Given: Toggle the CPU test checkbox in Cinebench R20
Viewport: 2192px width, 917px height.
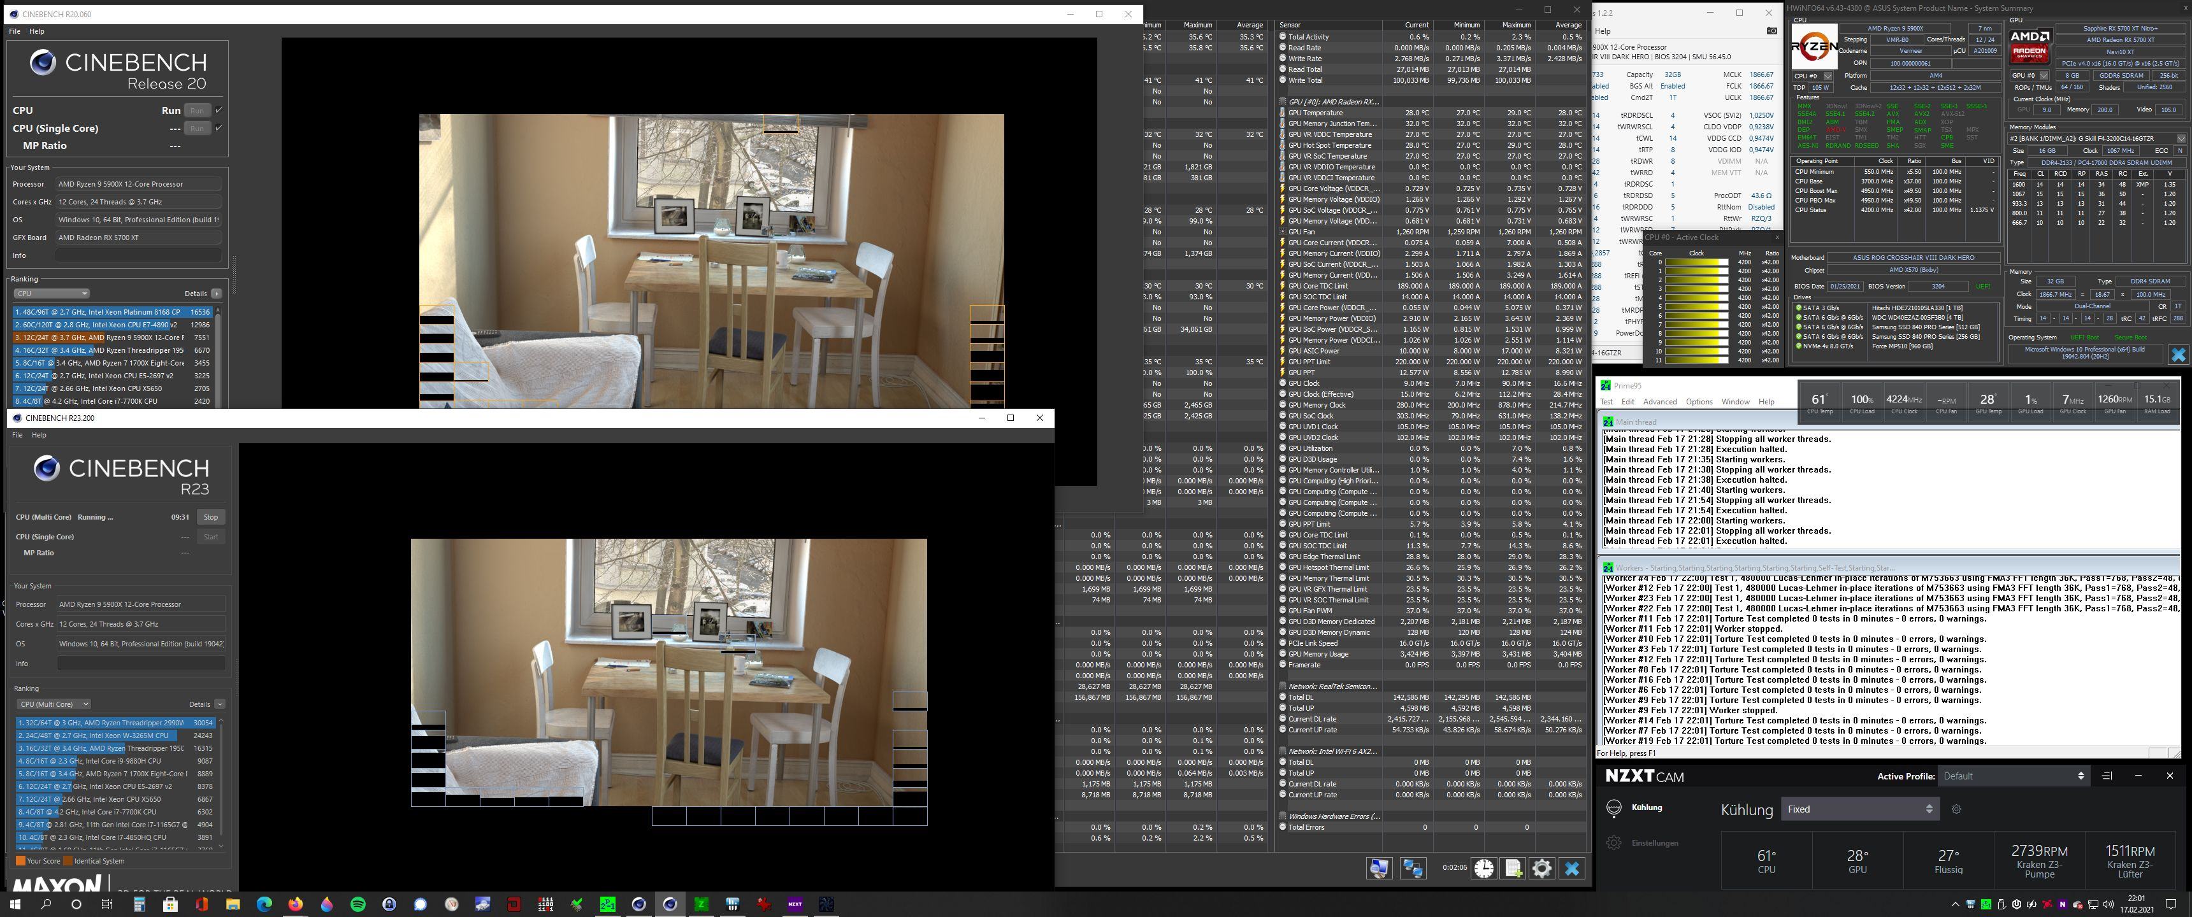Looking at the screenshot, I should (x=219, y=111).
